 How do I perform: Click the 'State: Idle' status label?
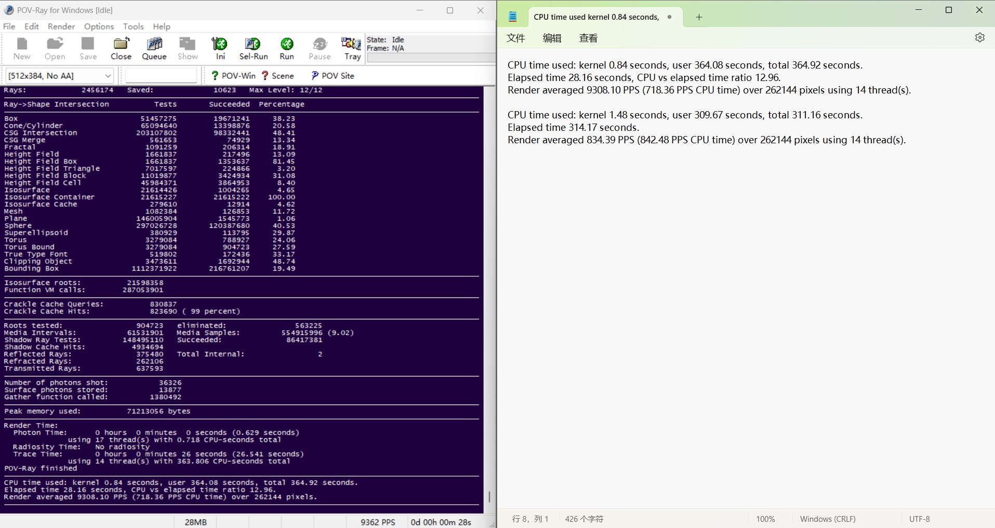385,39
